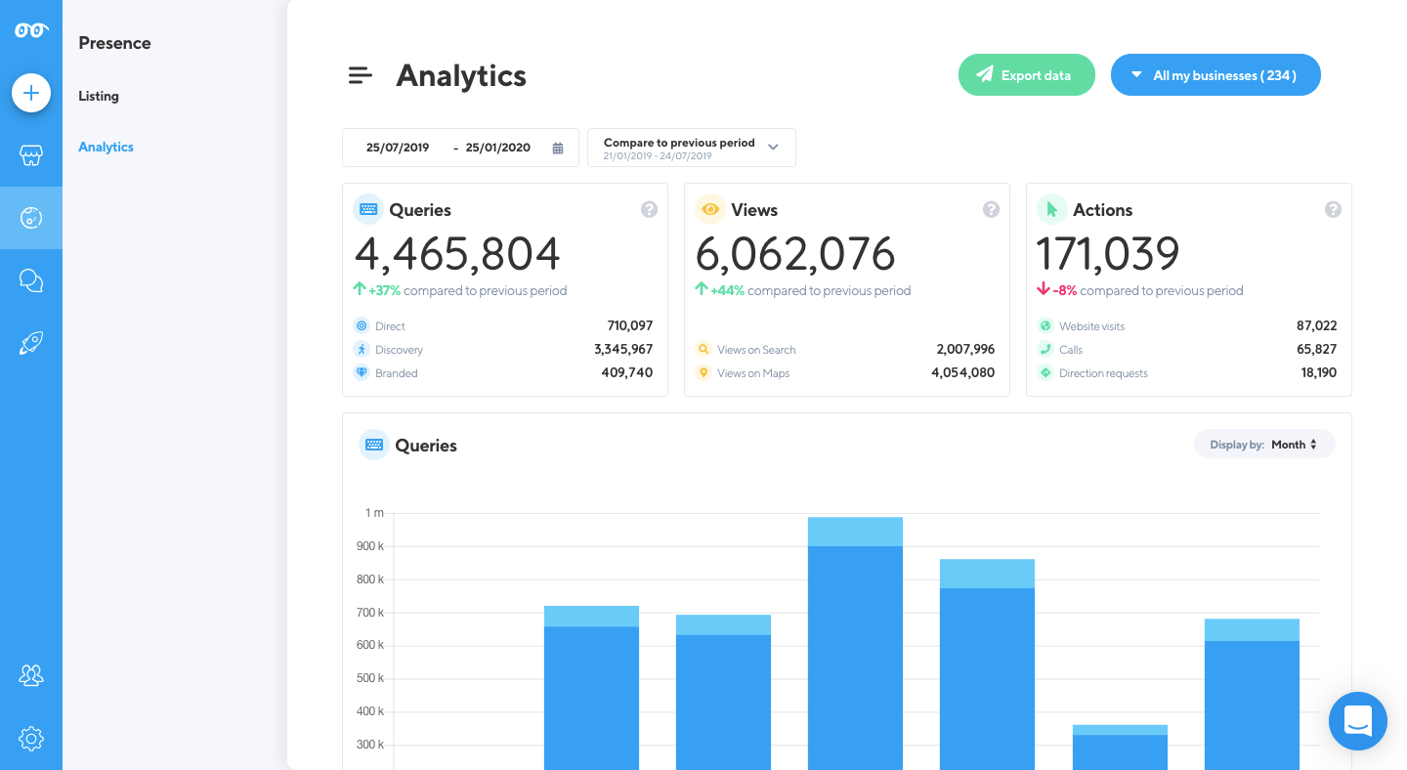Click the plus add button in sidebar
Viewport: 1407px width, 770px height.
[x=31, y=93]
